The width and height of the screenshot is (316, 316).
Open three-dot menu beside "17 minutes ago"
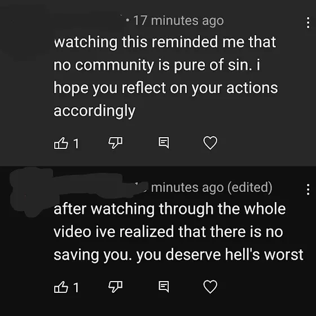click(308, 23)
